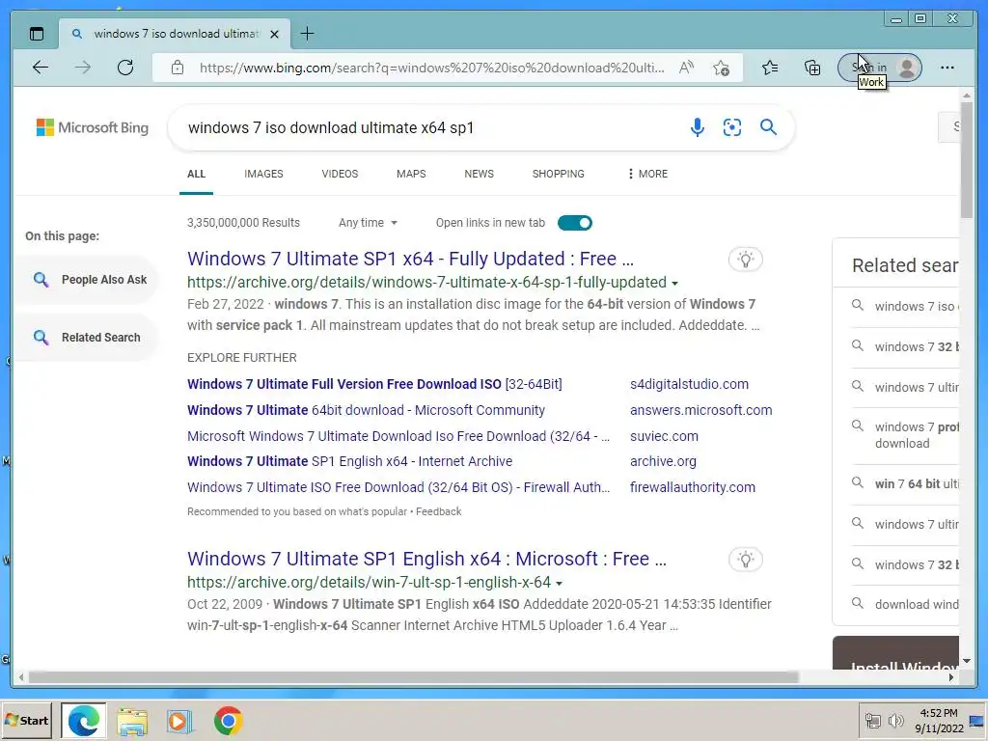
Task: Toggle Open links in new tab switch
Action: coord(575,223)
